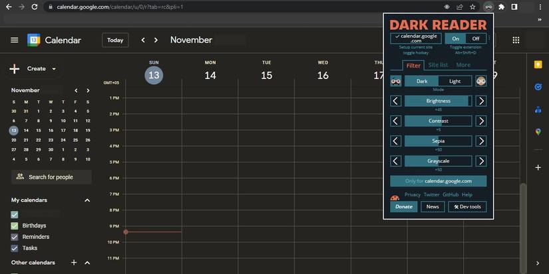Image resolution: width=549 pixels, height=274 pixels.
Task: Open Dark Reader News
Action: click(x=433, y=206)
